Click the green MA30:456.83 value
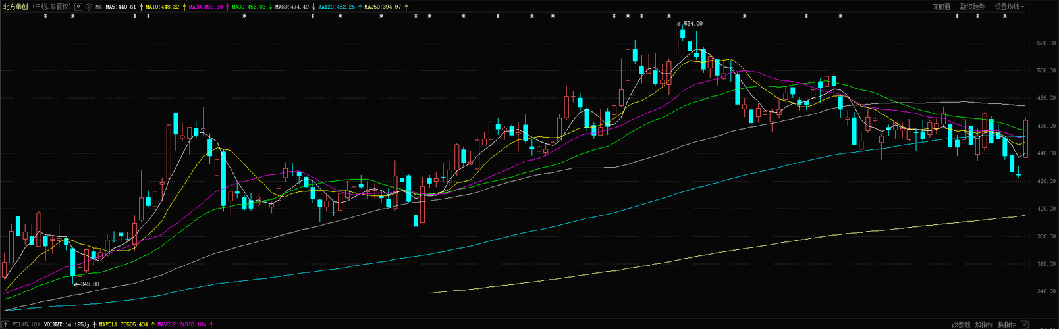This screenshot has width=1059, height=329. [x=249, y=7]
